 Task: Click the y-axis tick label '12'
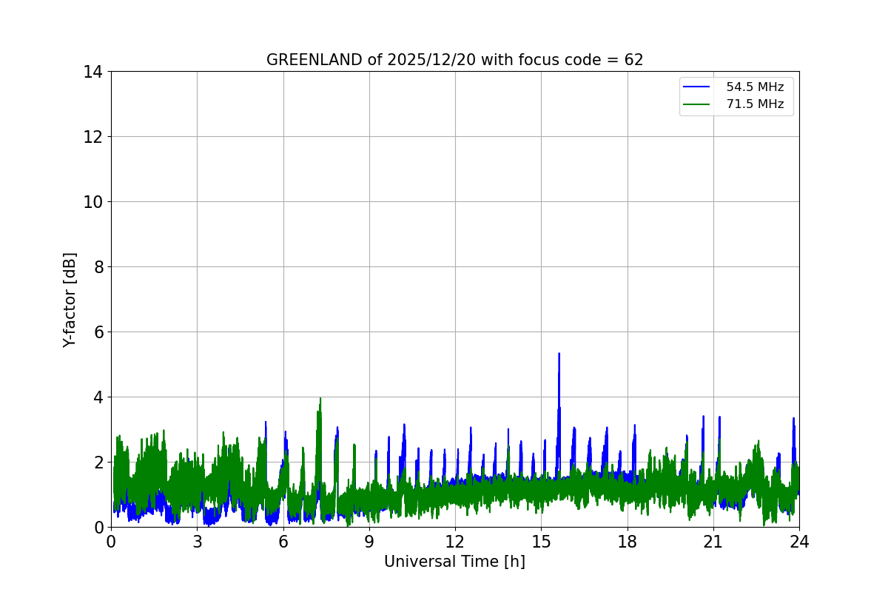(93, 137)
